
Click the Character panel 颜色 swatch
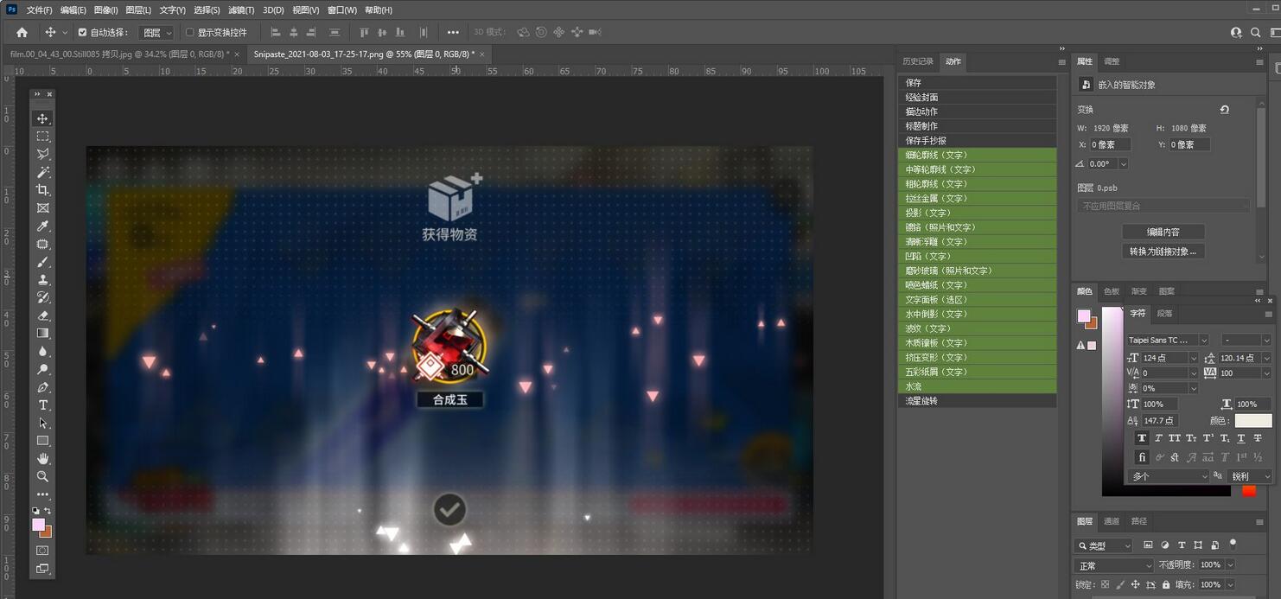point(1252,421)
